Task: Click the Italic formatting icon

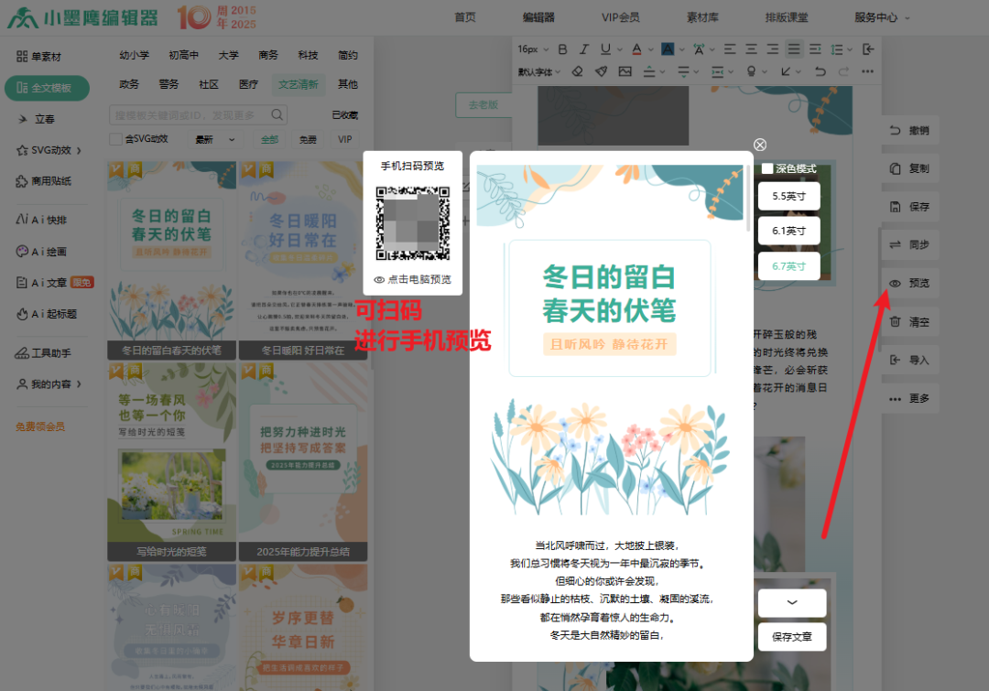Action: coord(584,49)
